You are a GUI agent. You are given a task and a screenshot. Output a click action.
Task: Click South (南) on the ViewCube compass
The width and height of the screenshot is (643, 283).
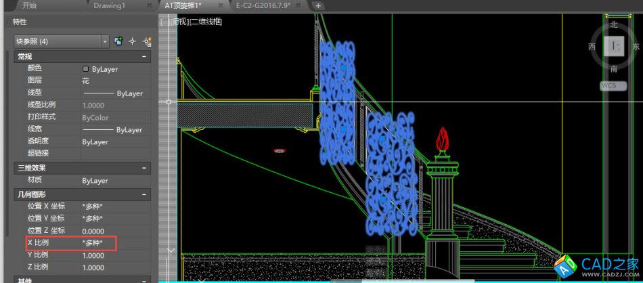(x=614, y=69)
